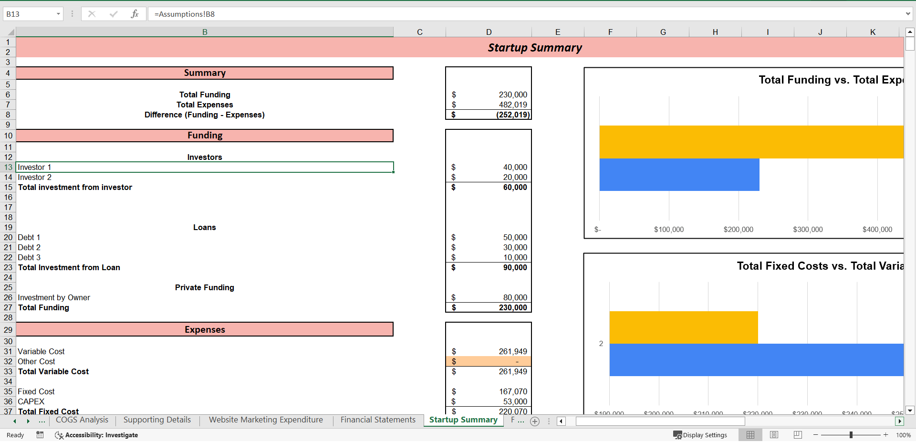Expand the formula bar with its chevron

click(x=907, y=14)
